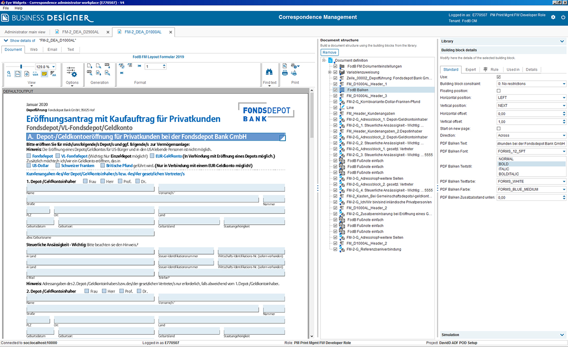This screenshot has height=347, width=568.
Task: Click the Word download Generation icon
Action: pyautogui.click(x=99, y=73)
